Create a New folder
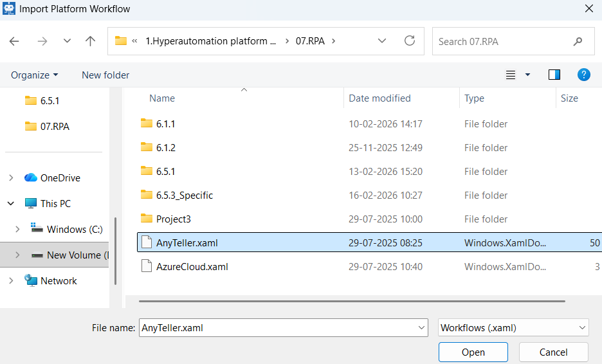602x364 pixels. coord(105,75)
